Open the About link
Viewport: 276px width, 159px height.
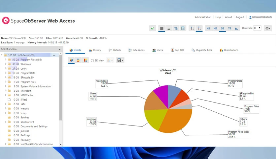[x=228, y=17]
